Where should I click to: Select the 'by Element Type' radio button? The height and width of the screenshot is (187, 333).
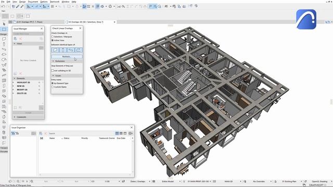point(53,83)
